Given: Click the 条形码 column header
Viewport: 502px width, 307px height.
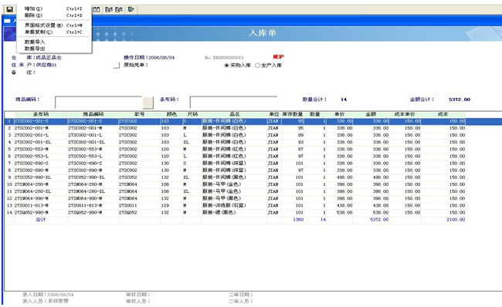Looking at the screenshot, I should click(41, 114).
